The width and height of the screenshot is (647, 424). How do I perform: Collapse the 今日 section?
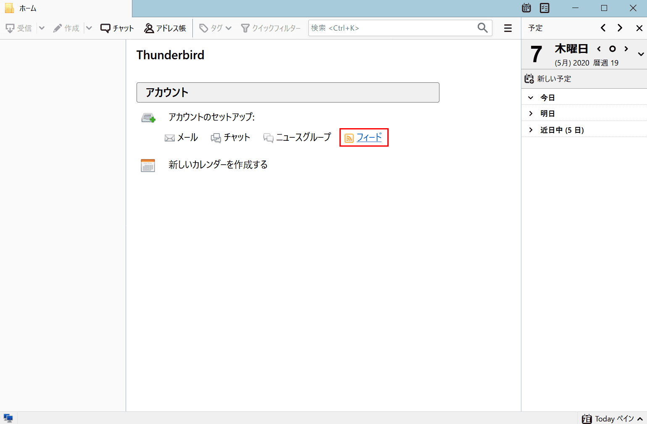pyautogui.click(x=531, y=97)
